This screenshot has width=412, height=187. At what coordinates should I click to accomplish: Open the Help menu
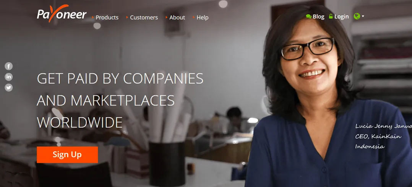pyautogui.click(x=203, y=18)
